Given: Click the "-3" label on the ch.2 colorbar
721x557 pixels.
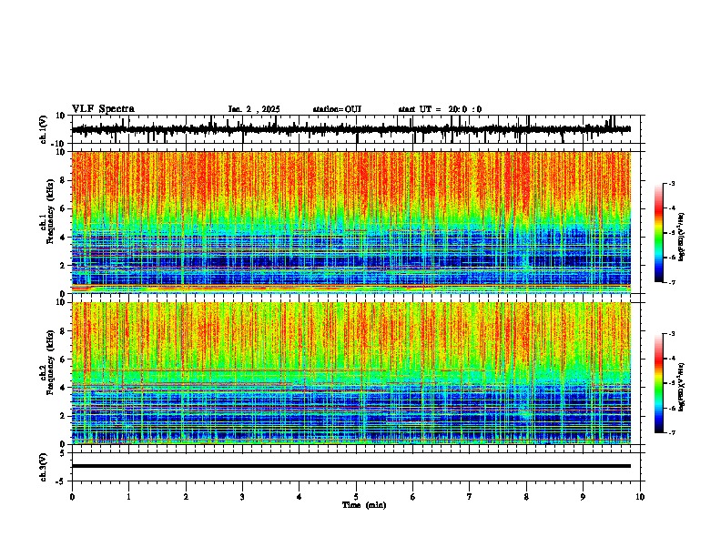Looking at the screenshot, I should [671, 334].
